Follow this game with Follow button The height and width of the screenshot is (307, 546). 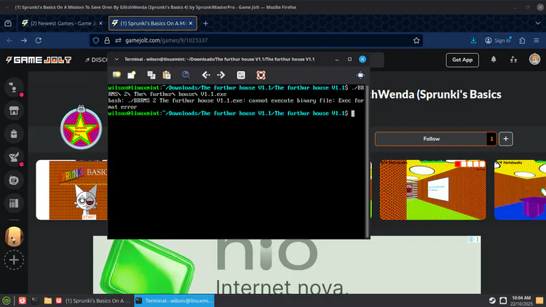click(431, 139)
